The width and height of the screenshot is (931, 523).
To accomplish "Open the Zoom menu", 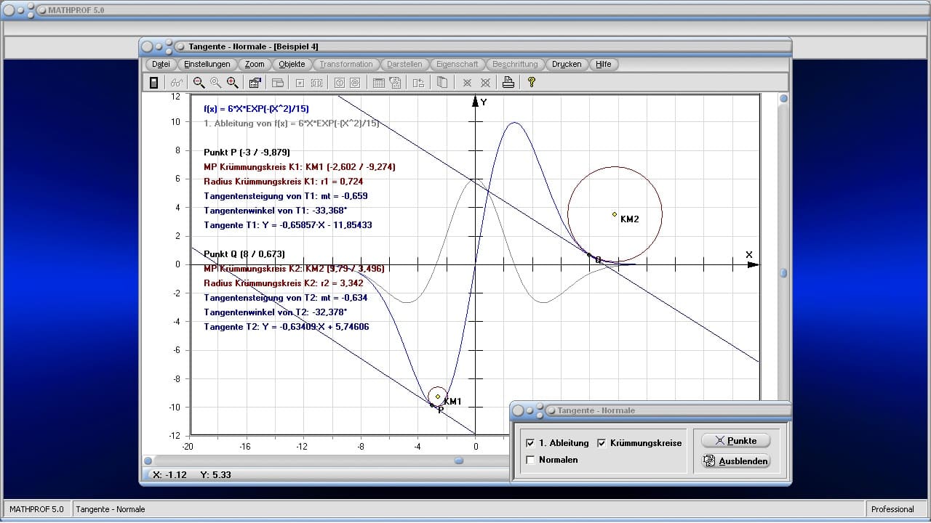I will pyautogui.click(x=255, y=64).
